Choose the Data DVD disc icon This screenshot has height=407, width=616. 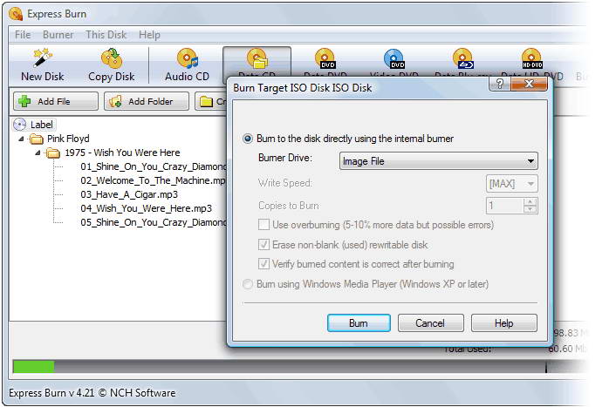(x=325, y=58)
